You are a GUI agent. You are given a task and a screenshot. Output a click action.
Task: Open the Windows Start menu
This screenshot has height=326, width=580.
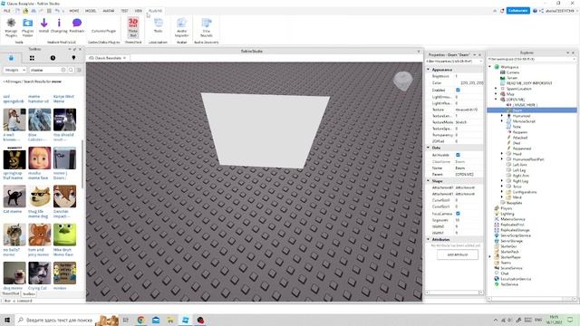click(x=7, y=320)
